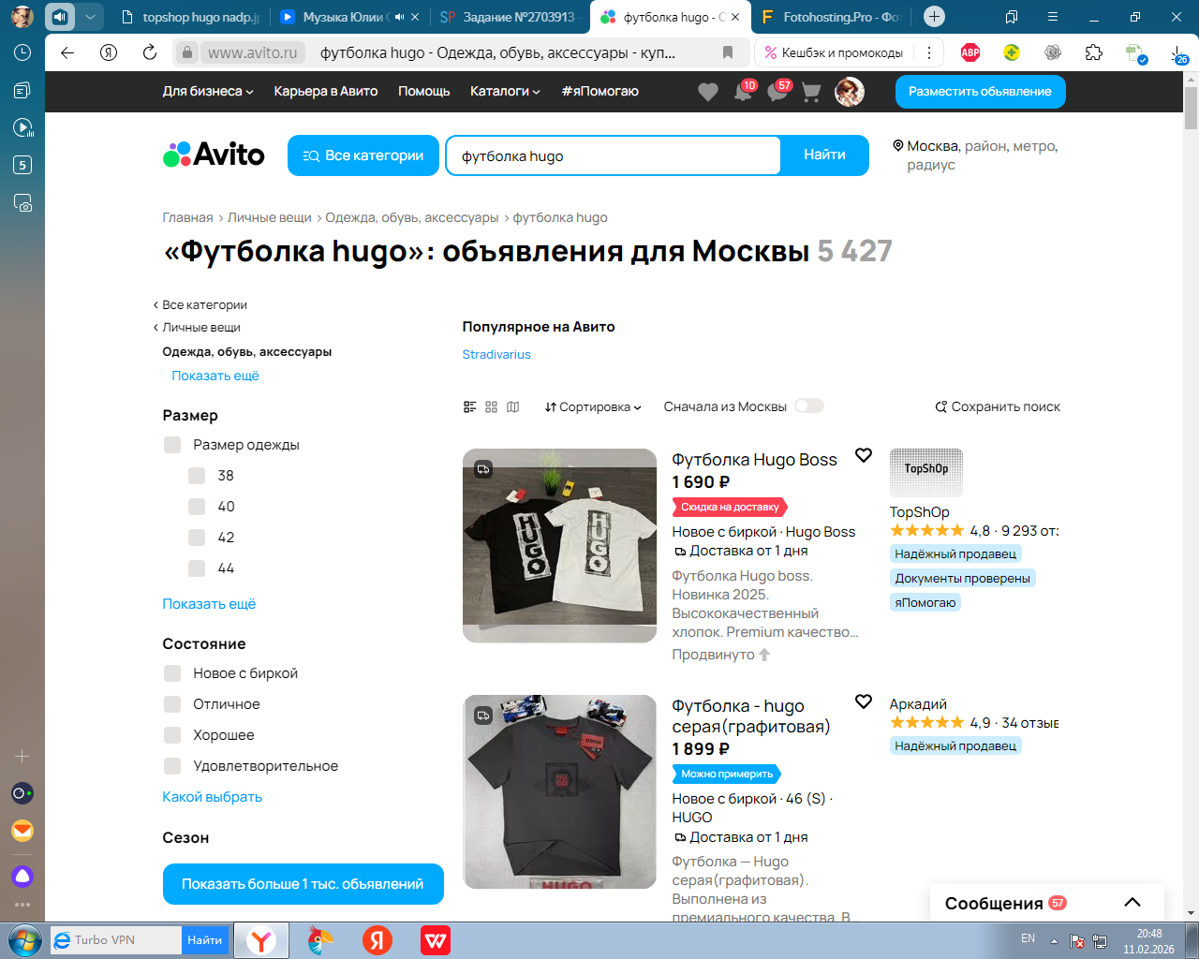This screenshot has width=1199, height=959.
Task: Open the Avito user profile avatar
Action: (x=850, y=92)
